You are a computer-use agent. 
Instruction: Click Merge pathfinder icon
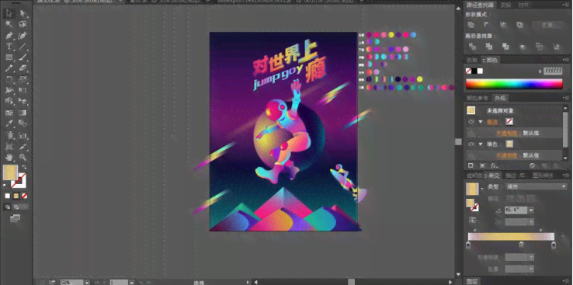[505, 47]
